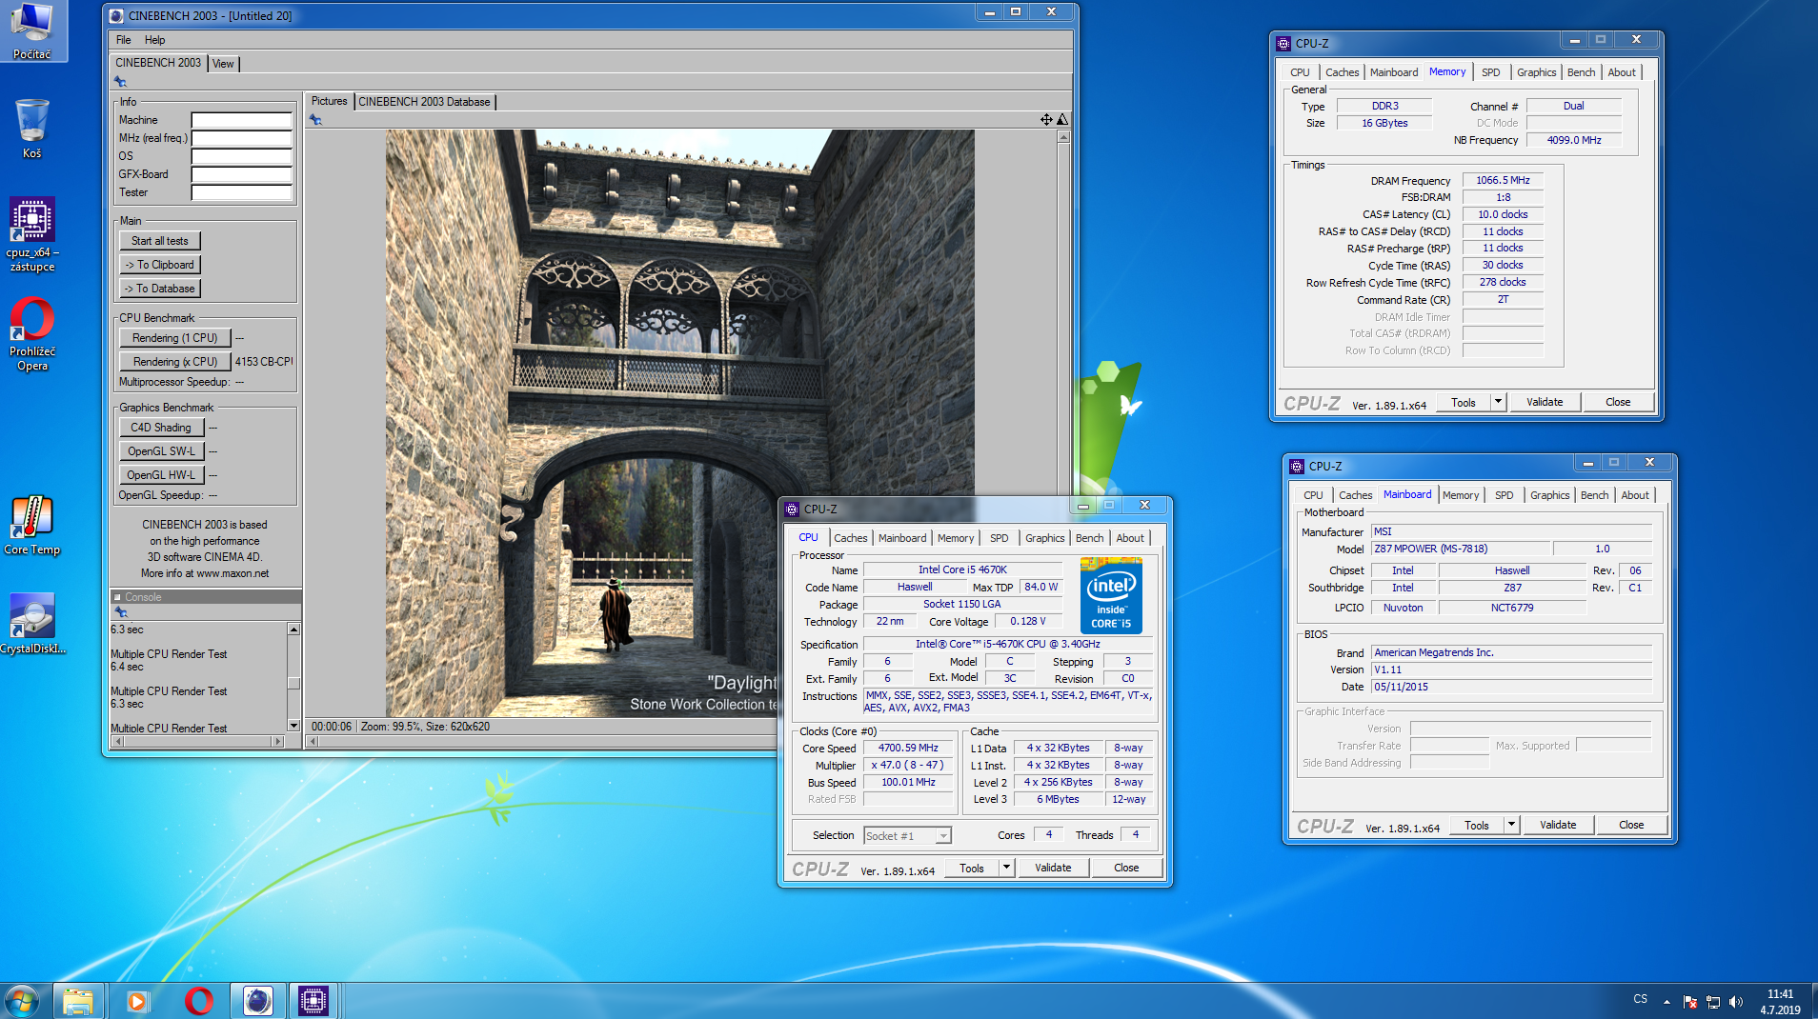
Task: Switch to SPD tab in CPU-Z Memory window
Action: (1490, 72)
